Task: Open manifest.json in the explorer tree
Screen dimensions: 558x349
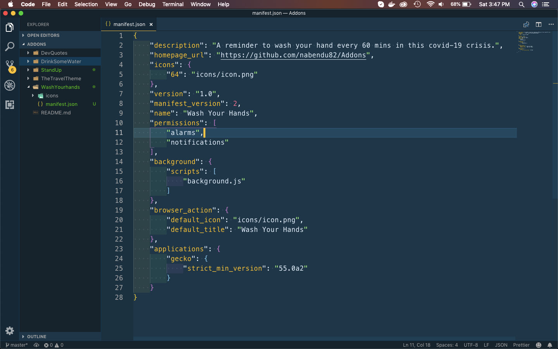Action: [x=60, y=104]
